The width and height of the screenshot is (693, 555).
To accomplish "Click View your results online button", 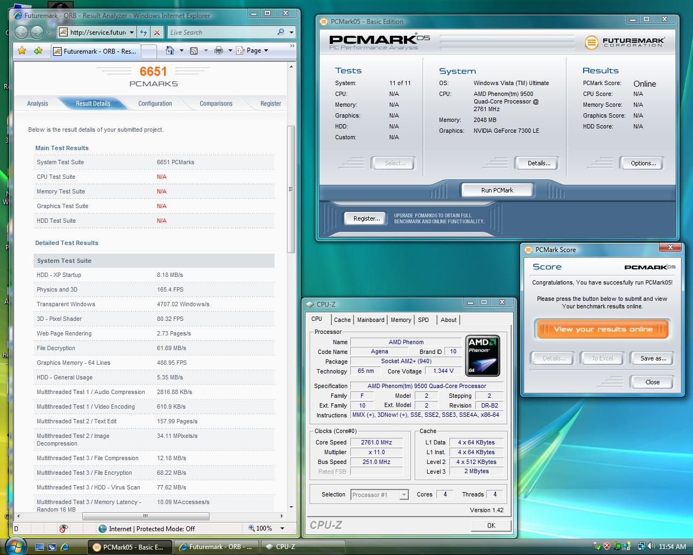I will tap(603, 329).
